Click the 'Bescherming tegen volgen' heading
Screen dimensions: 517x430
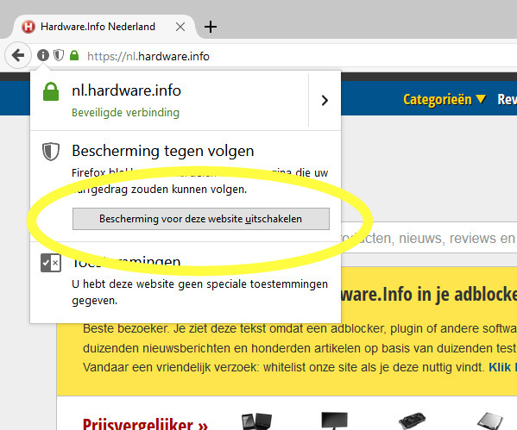click(163, 151)
